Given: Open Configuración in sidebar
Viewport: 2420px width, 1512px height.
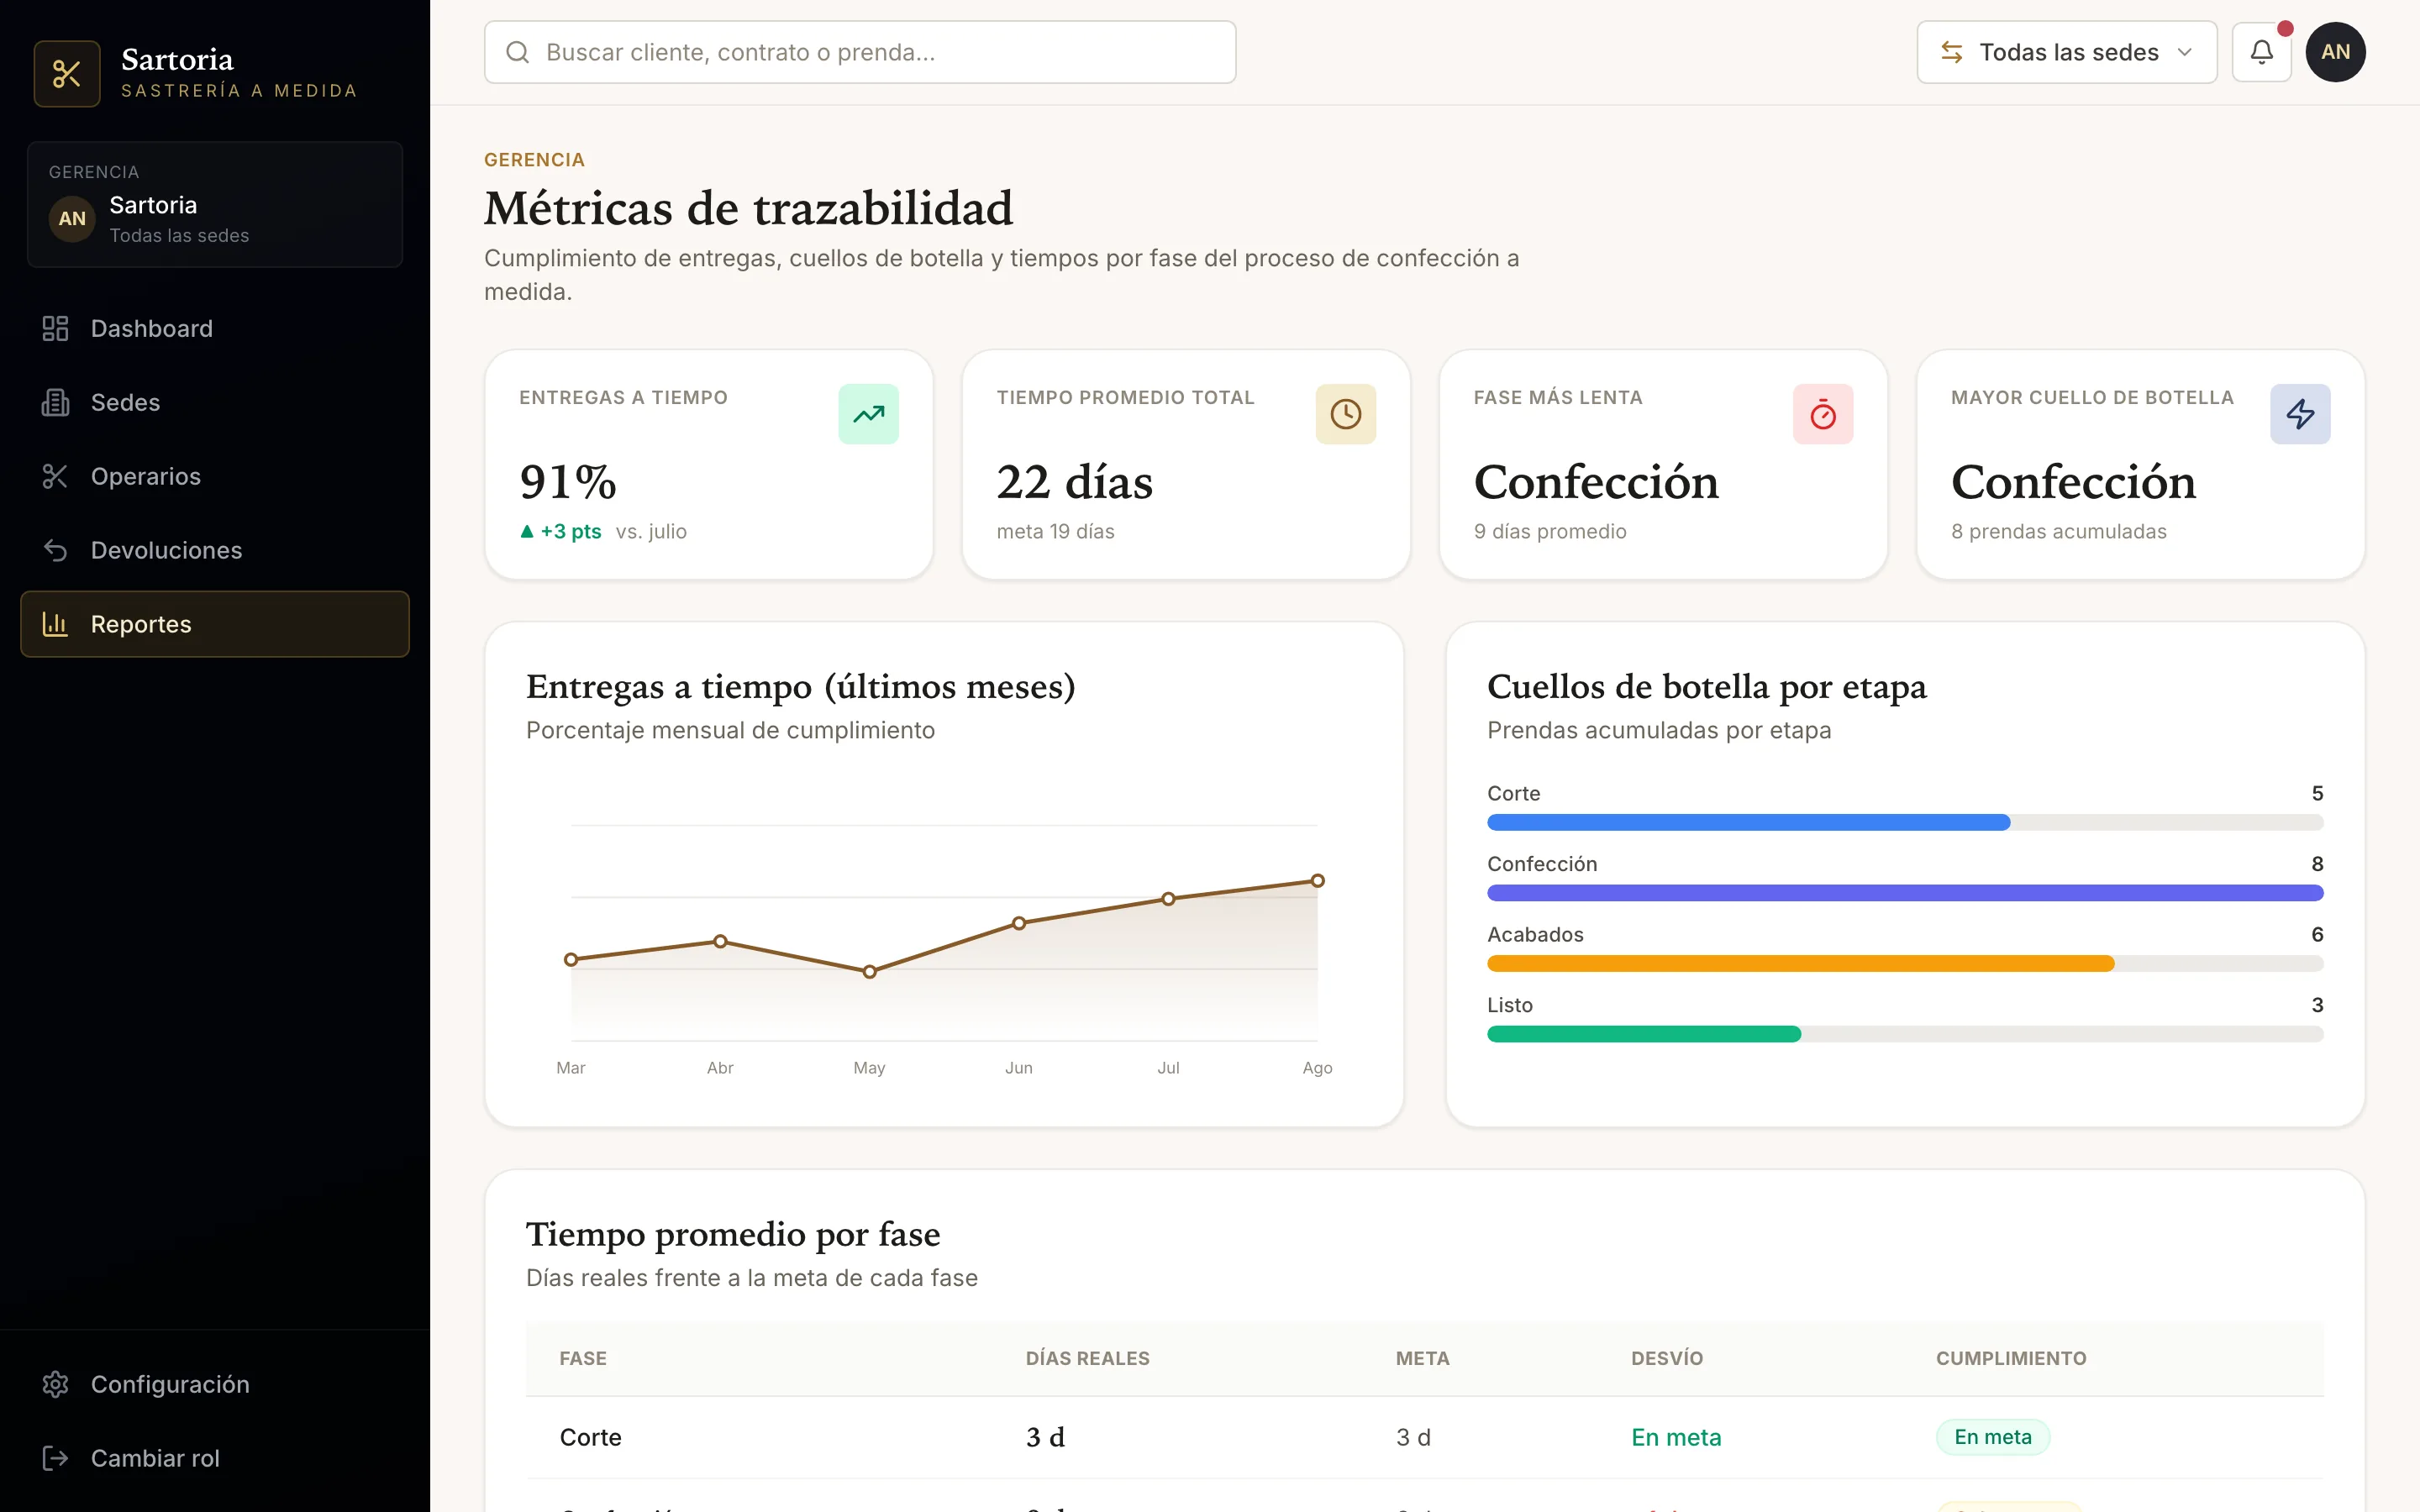Looking at the screenshot, I should [215, 1385].
